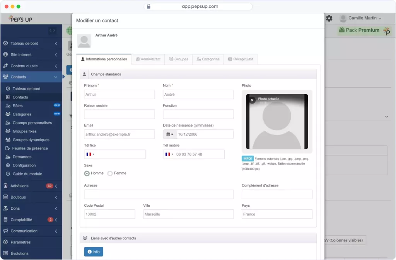Select Femme radio button
This screenshot has width=396, height=260.
[110, 173]
